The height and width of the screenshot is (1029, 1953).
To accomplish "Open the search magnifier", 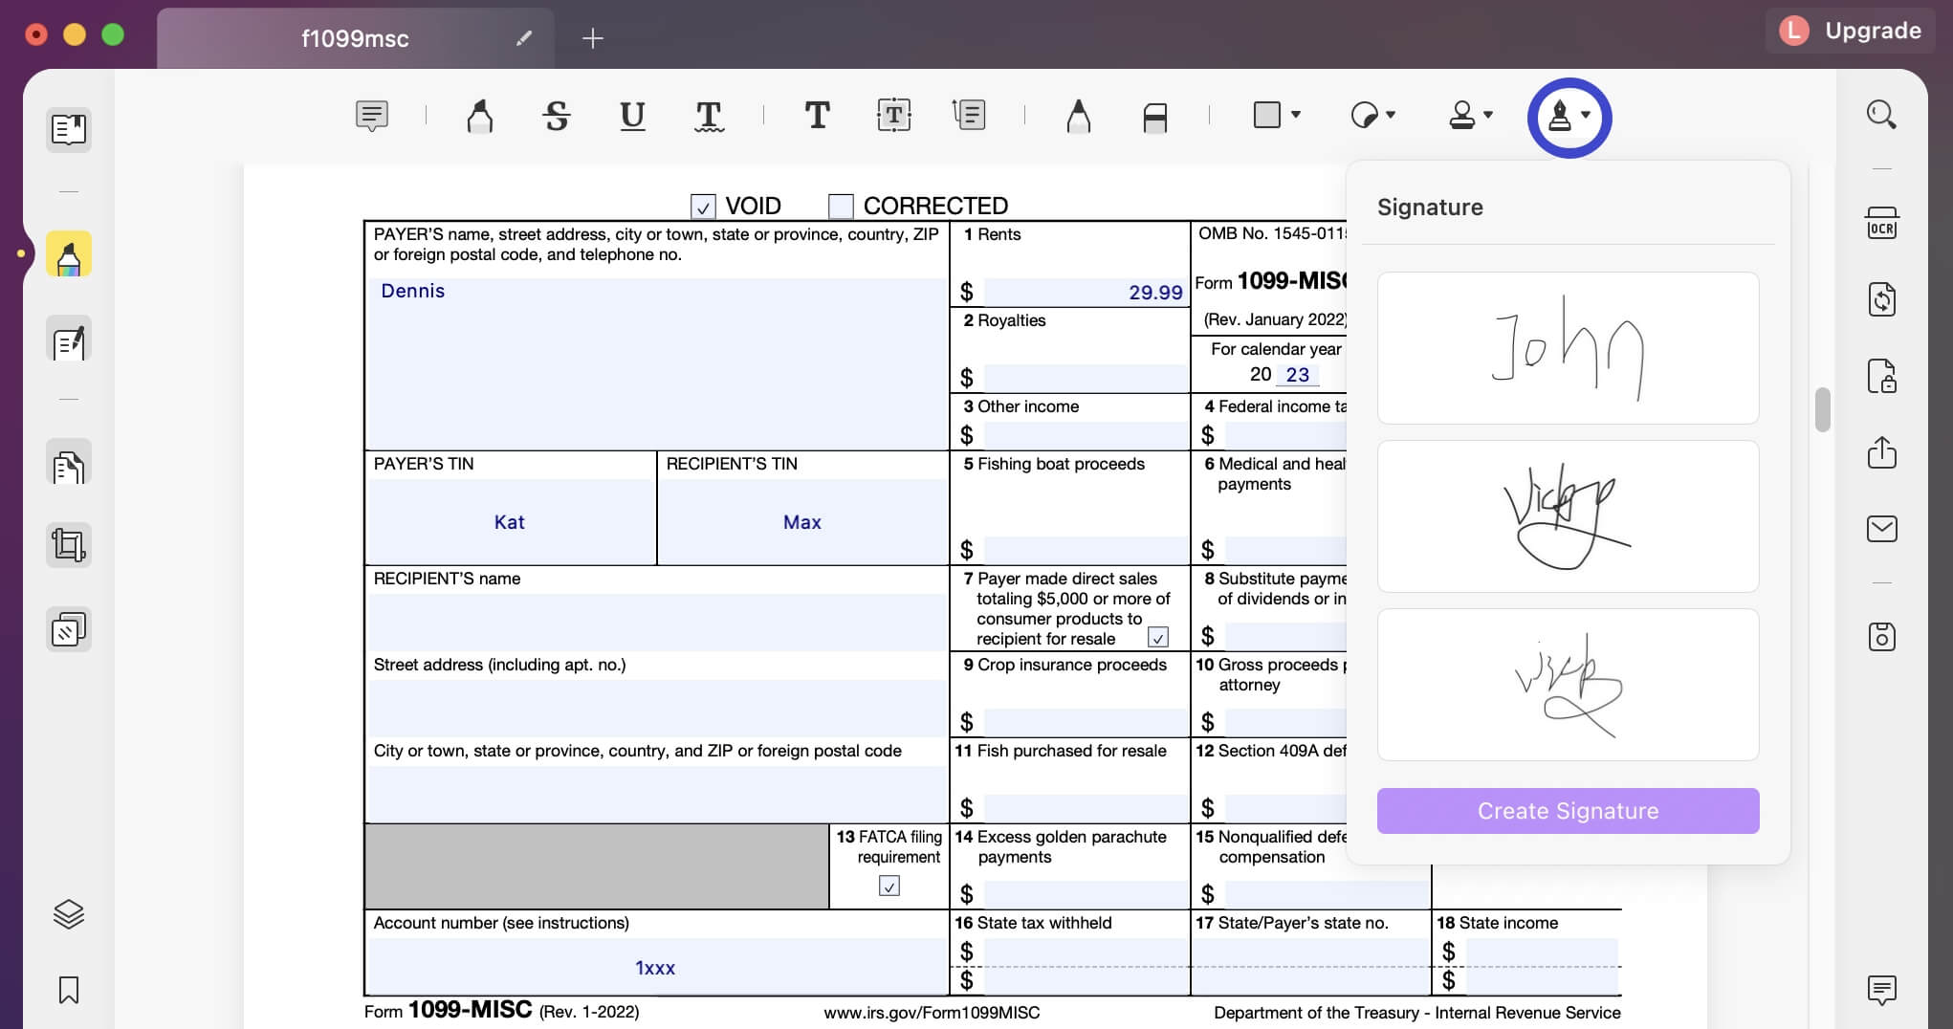I will (x=1881, y=115).
